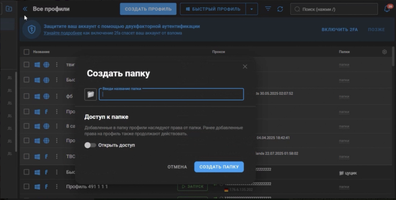Click the Windows icon in the "тви" row
Screen dimensions: 396x200
click(37, 65)
